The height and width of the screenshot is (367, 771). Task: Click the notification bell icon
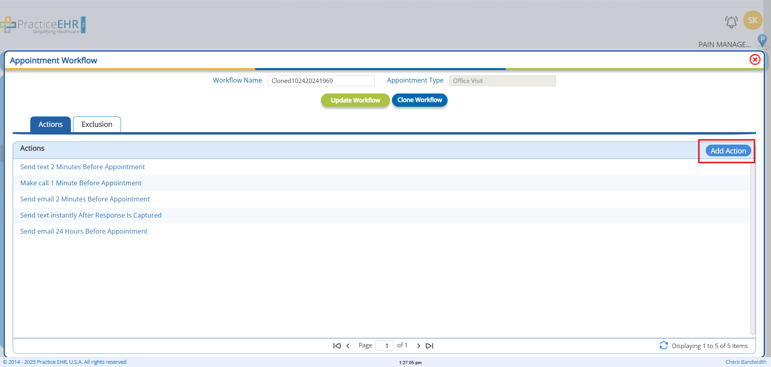click(731, 22)
